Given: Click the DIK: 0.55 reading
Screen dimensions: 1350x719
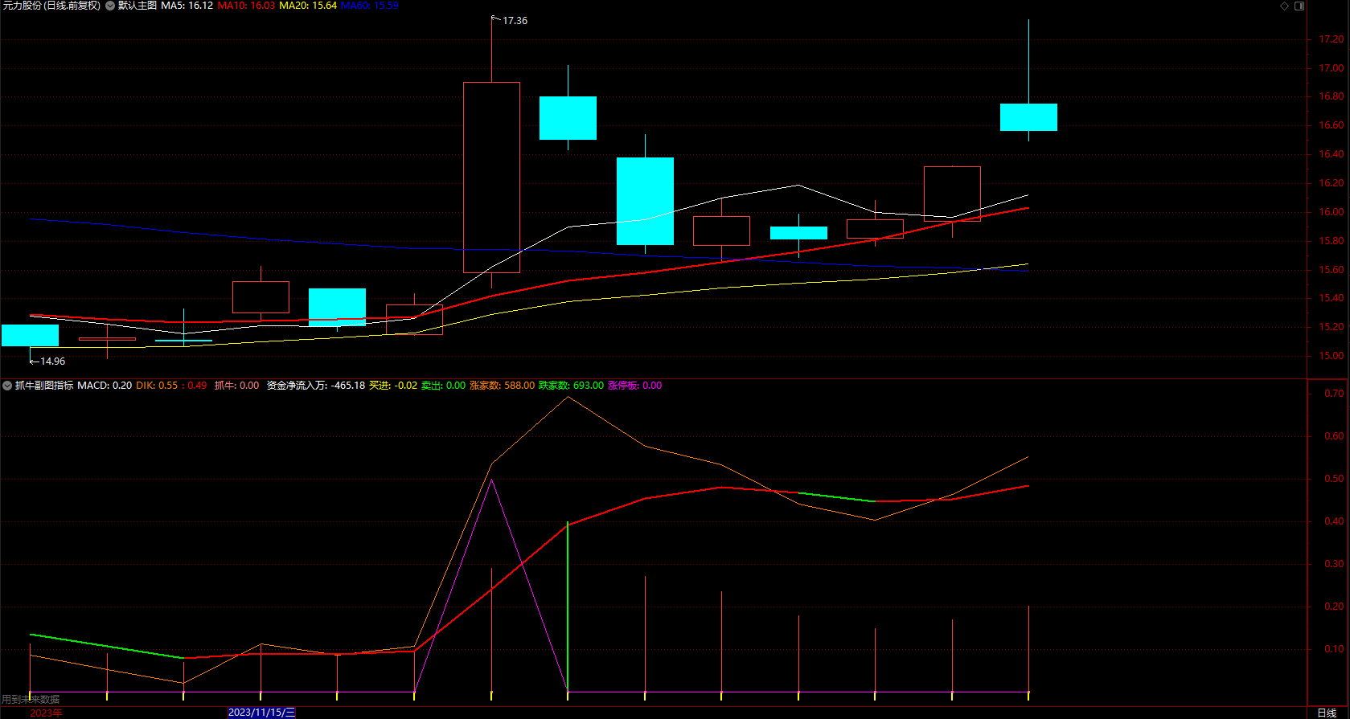Looking at the screenshot, I should (157, 386).
